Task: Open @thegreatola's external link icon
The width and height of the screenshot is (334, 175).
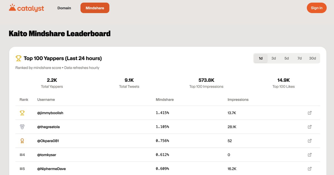Action: pos(310,127)
